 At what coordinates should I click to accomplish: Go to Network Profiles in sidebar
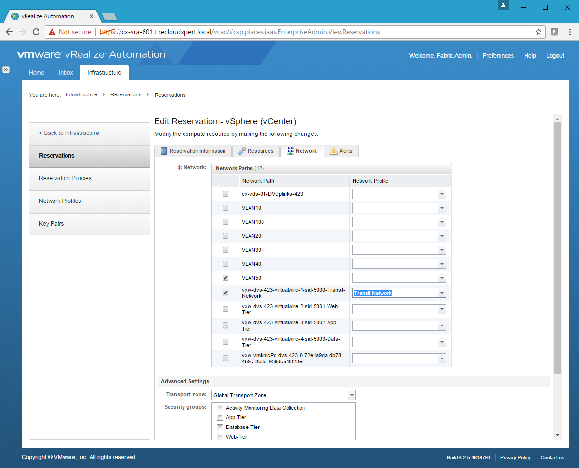click(x=60, y=201)
